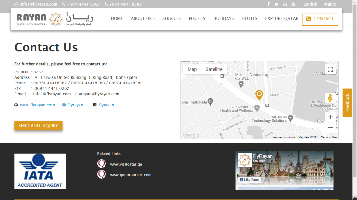Click the Qatar logo beside www.visitqatar.qa

(x=102, y=164)
